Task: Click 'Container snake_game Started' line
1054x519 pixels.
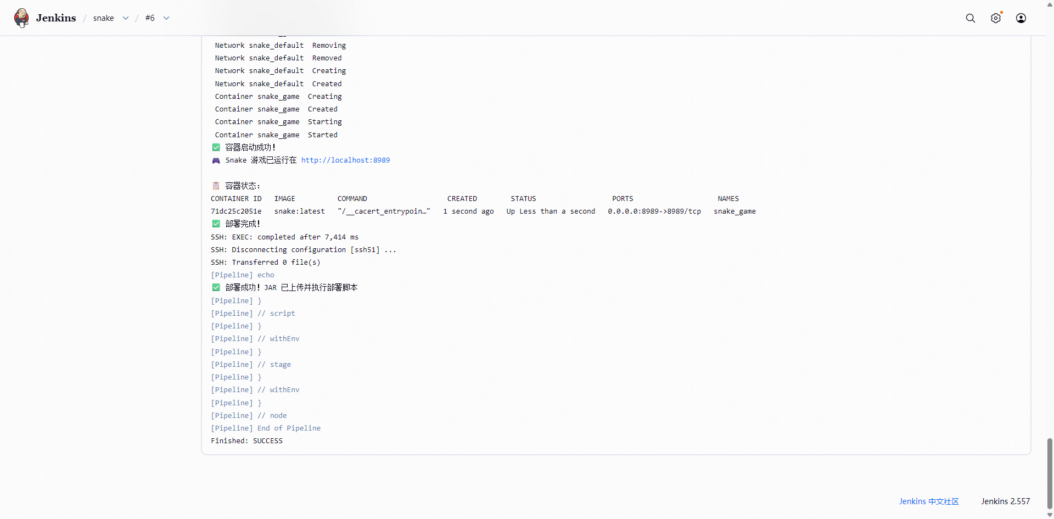Action: click(276, 135)
